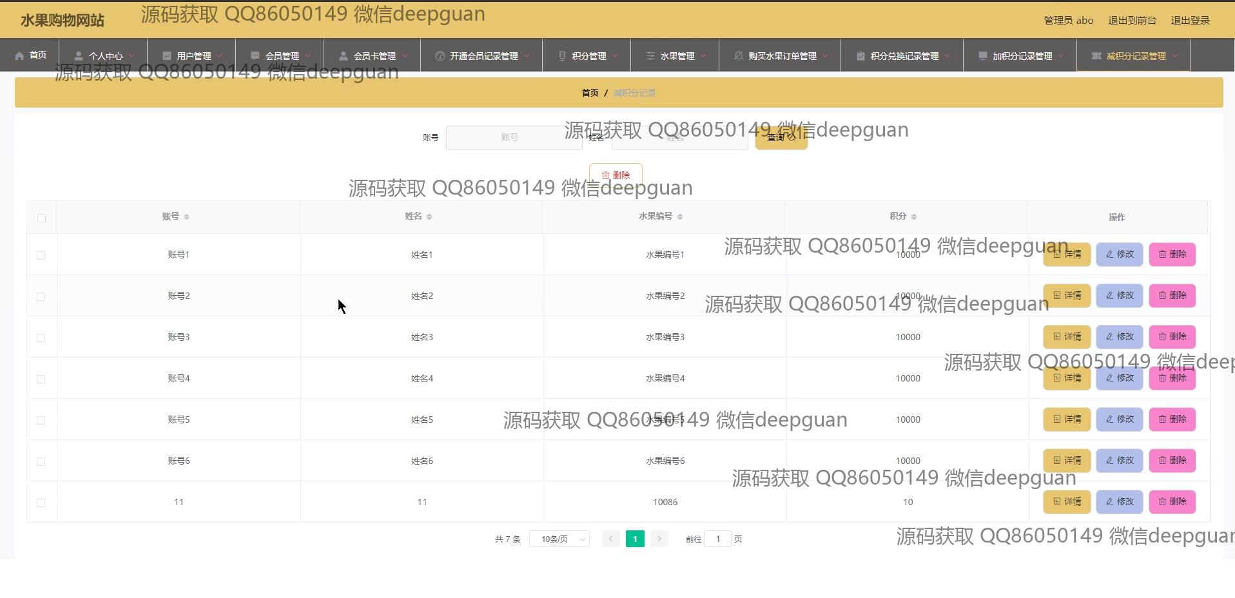1235x598 pixels.
Task: Open the 积分兑换记录管理 menu
Action: point(903,56)
